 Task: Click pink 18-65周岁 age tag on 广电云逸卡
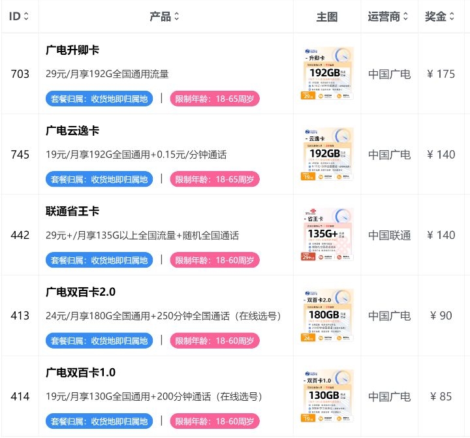(215, 180)
